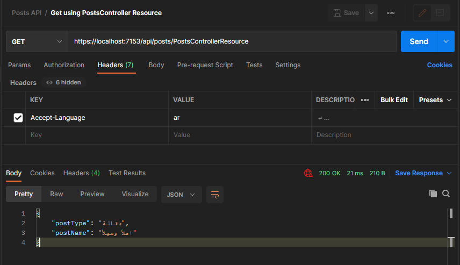
Task: Search the response with the magnifier icon
Action: (x=446, y=194)
